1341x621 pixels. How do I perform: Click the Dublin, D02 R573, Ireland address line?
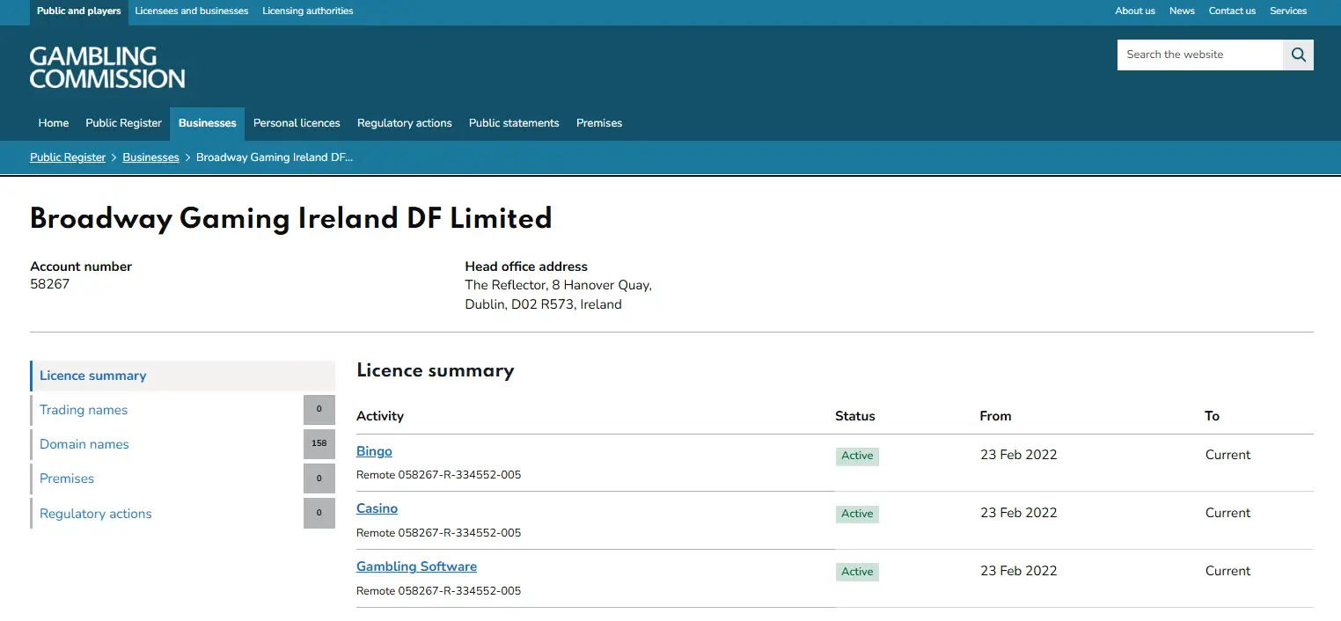point(543,304)
